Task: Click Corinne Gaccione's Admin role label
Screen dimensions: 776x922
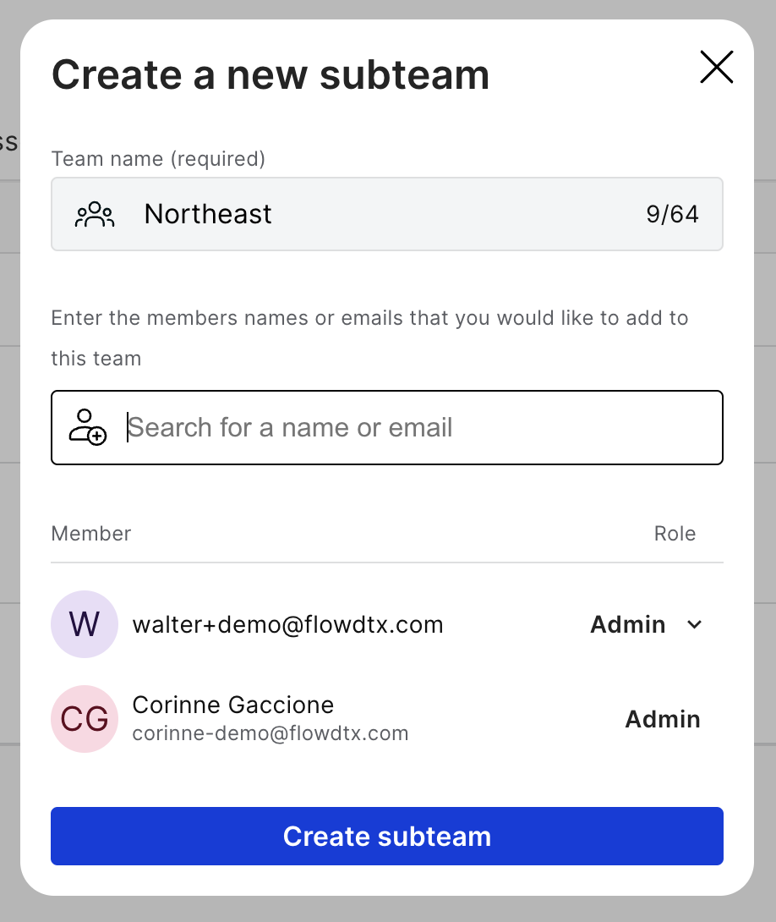Action: coord(663,719)
